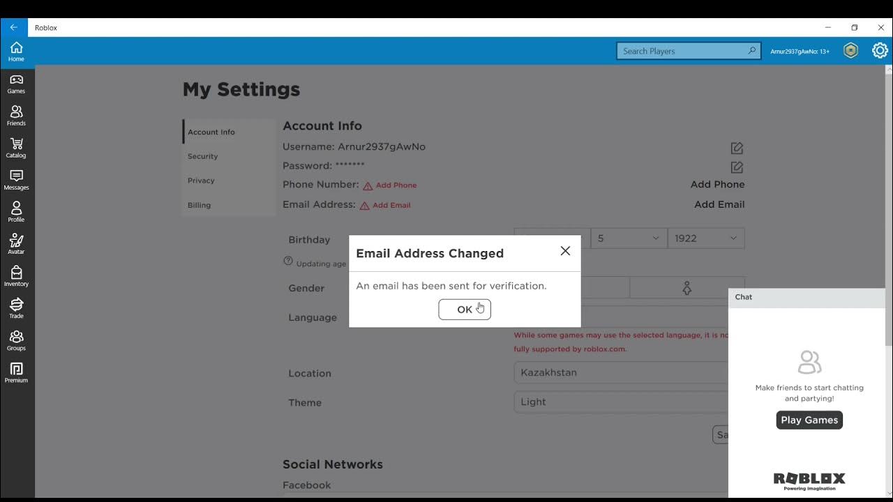Click search magnifier icon
The width and height of the screenshot is (893, 502).
[751, 50]
